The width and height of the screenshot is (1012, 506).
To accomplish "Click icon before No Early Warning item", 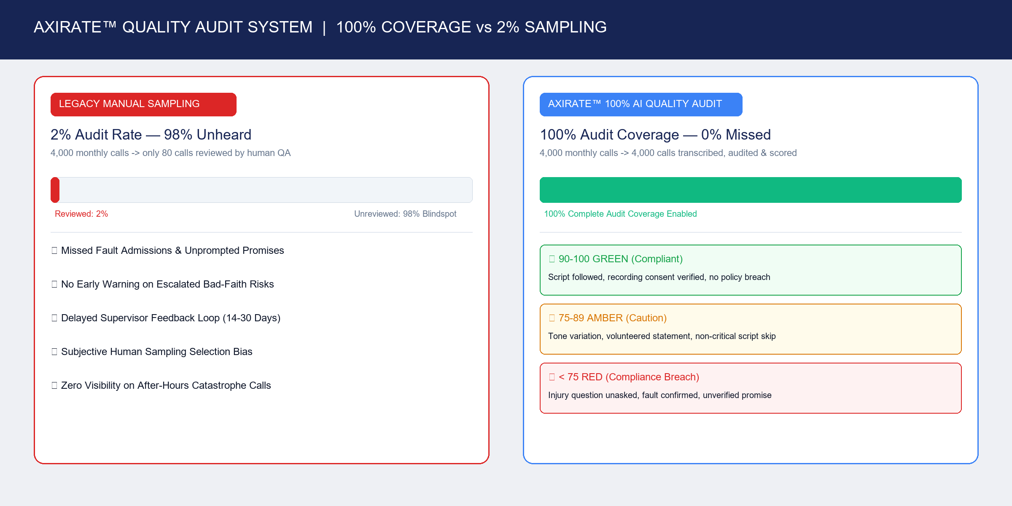I will point(54,284).
